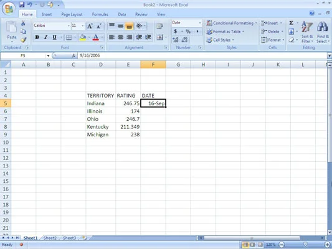Screen dimensions: 332x249
Task: Click the Increase Font Size icon
Action: pos(90,26)
